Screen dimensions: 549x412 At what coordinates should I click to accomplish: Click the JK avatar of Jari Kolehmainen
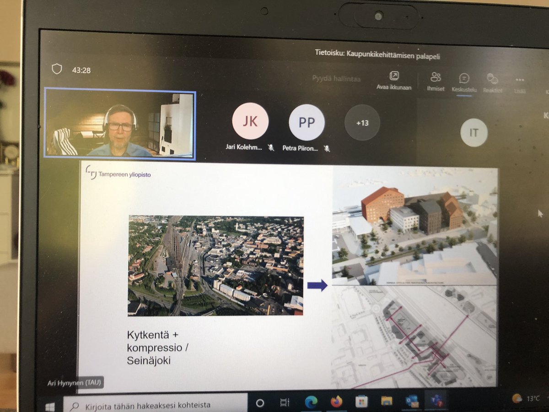[250, 121]
